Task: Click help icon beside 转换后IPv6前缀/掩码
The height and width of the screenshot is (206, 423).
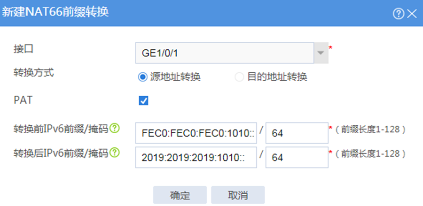Action: click(x=115, y=153)
